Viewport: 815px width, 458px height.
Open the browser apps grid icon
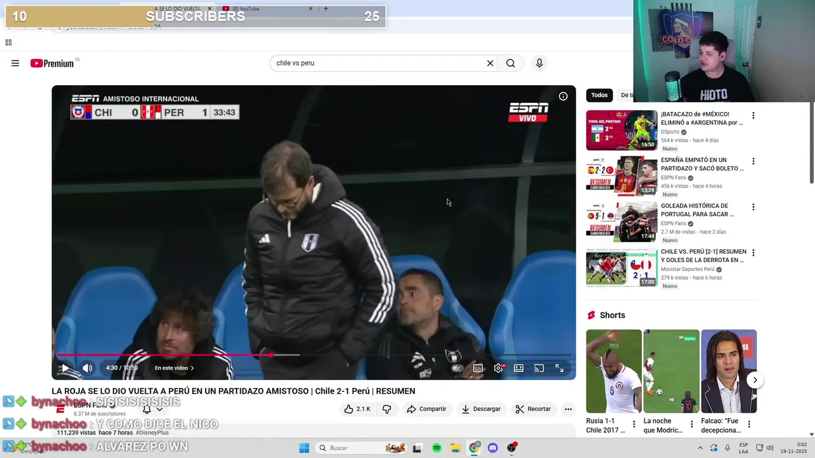(8, 43)
